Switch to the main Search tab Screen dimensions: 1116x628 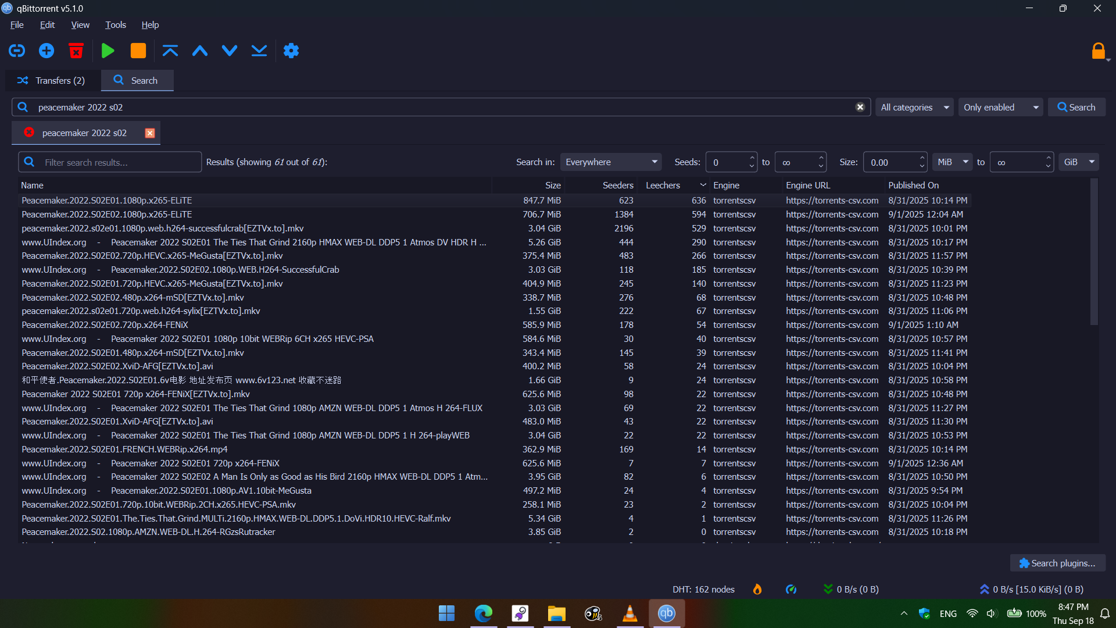pyautogui.click(x=137, y=80)
